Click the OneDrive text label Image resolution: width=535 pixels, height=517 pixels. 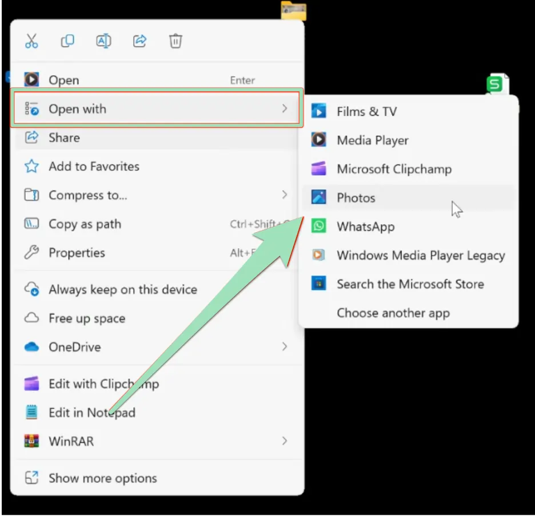point(75,347)
